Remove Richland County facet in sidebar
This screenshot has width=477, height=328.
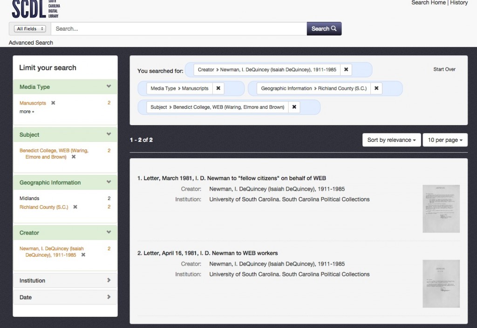pyautogui.click(x=75, y=207)
